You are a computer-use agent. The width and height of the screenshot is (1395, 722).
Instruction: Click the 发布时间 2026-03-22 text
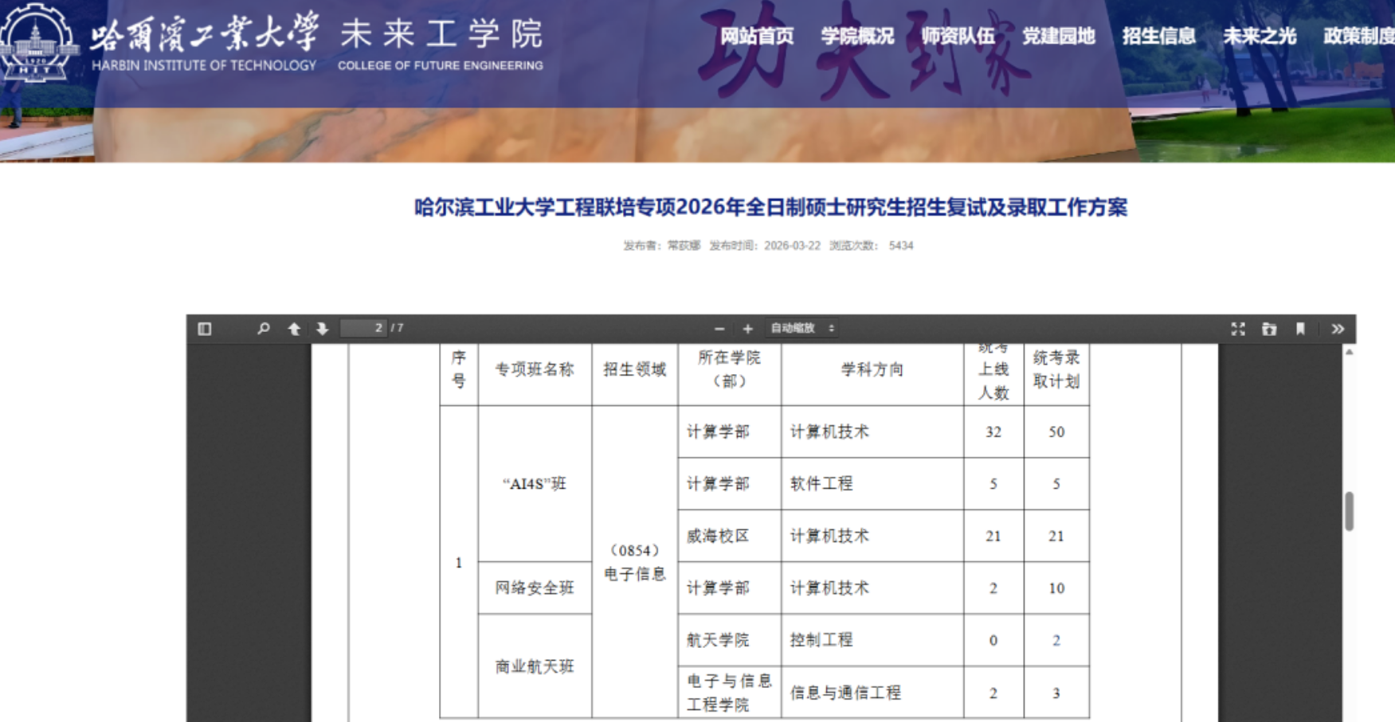coord(765,246)
